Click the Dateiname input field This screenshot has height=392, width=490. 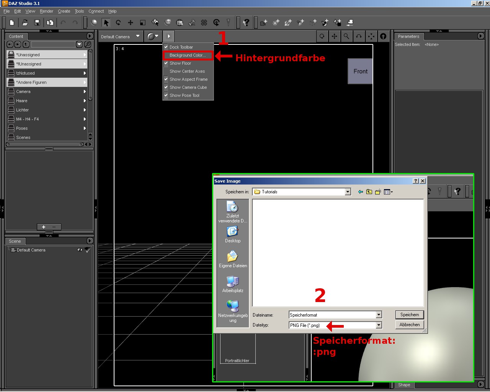[x=332, y=315]
